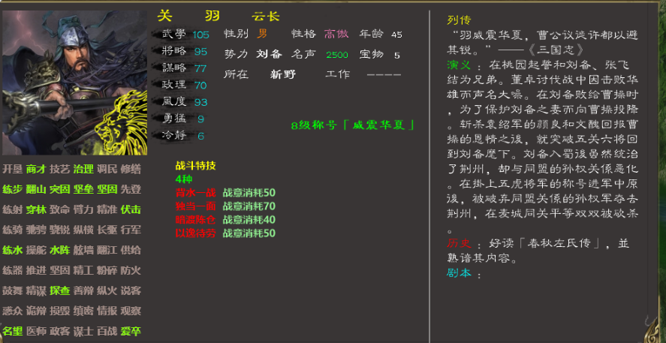Click 战意消耗40 cost text
The height and width of the screenshot is (343, 666).
249,219
